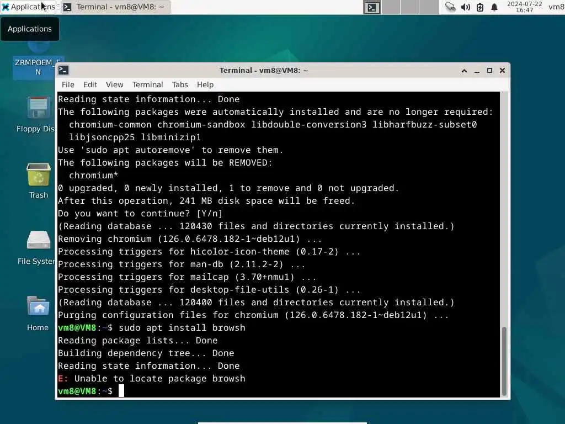Minimize the Terminal window
Screen dimensions: 565x424
[x=477, y=71]
